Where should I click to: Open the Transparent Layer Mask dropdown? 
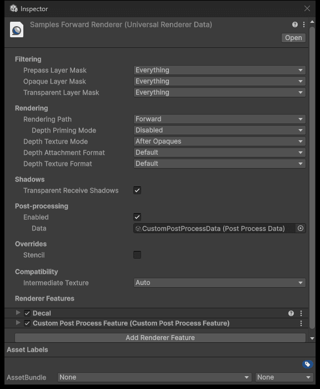(x=219, y=92)
